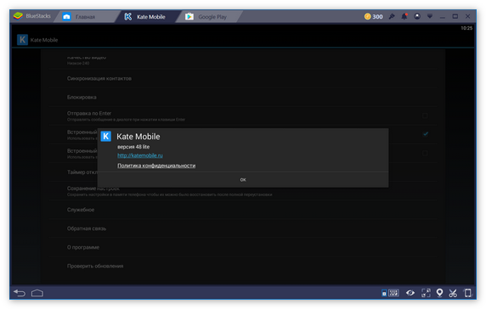This screenshot has width=486, height=309.
Task: Click the K logo in the dialog
Action: pos(106,136)
